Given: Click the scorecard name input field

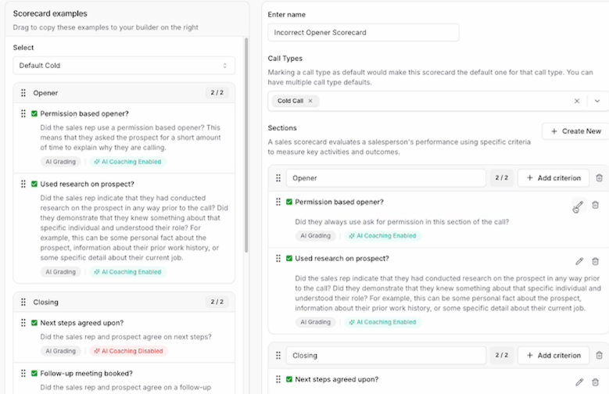Looking at the screenshot, I should 364,33.
